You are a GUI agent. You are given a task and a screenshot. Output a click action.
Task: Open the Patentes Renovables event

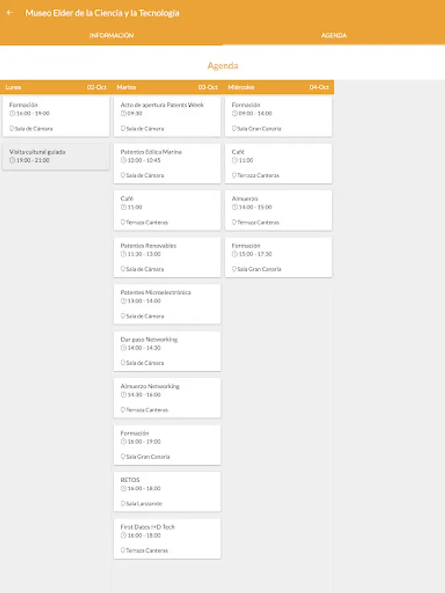point(167,257)
